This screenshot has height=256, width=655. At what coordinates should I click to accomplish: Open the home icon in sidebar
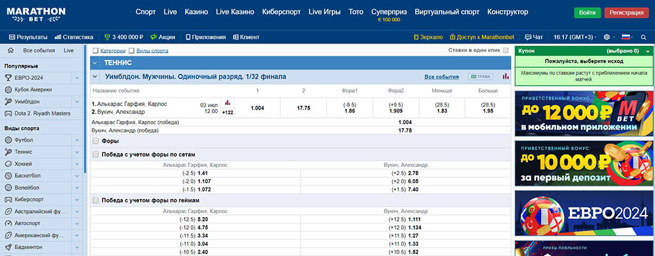click(x=11, y=51)
